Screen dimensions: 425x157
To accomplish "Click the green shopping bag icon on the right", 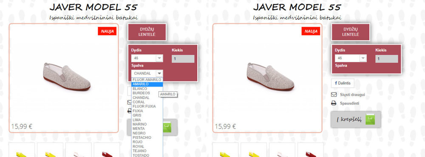I will tap(370, 119).
